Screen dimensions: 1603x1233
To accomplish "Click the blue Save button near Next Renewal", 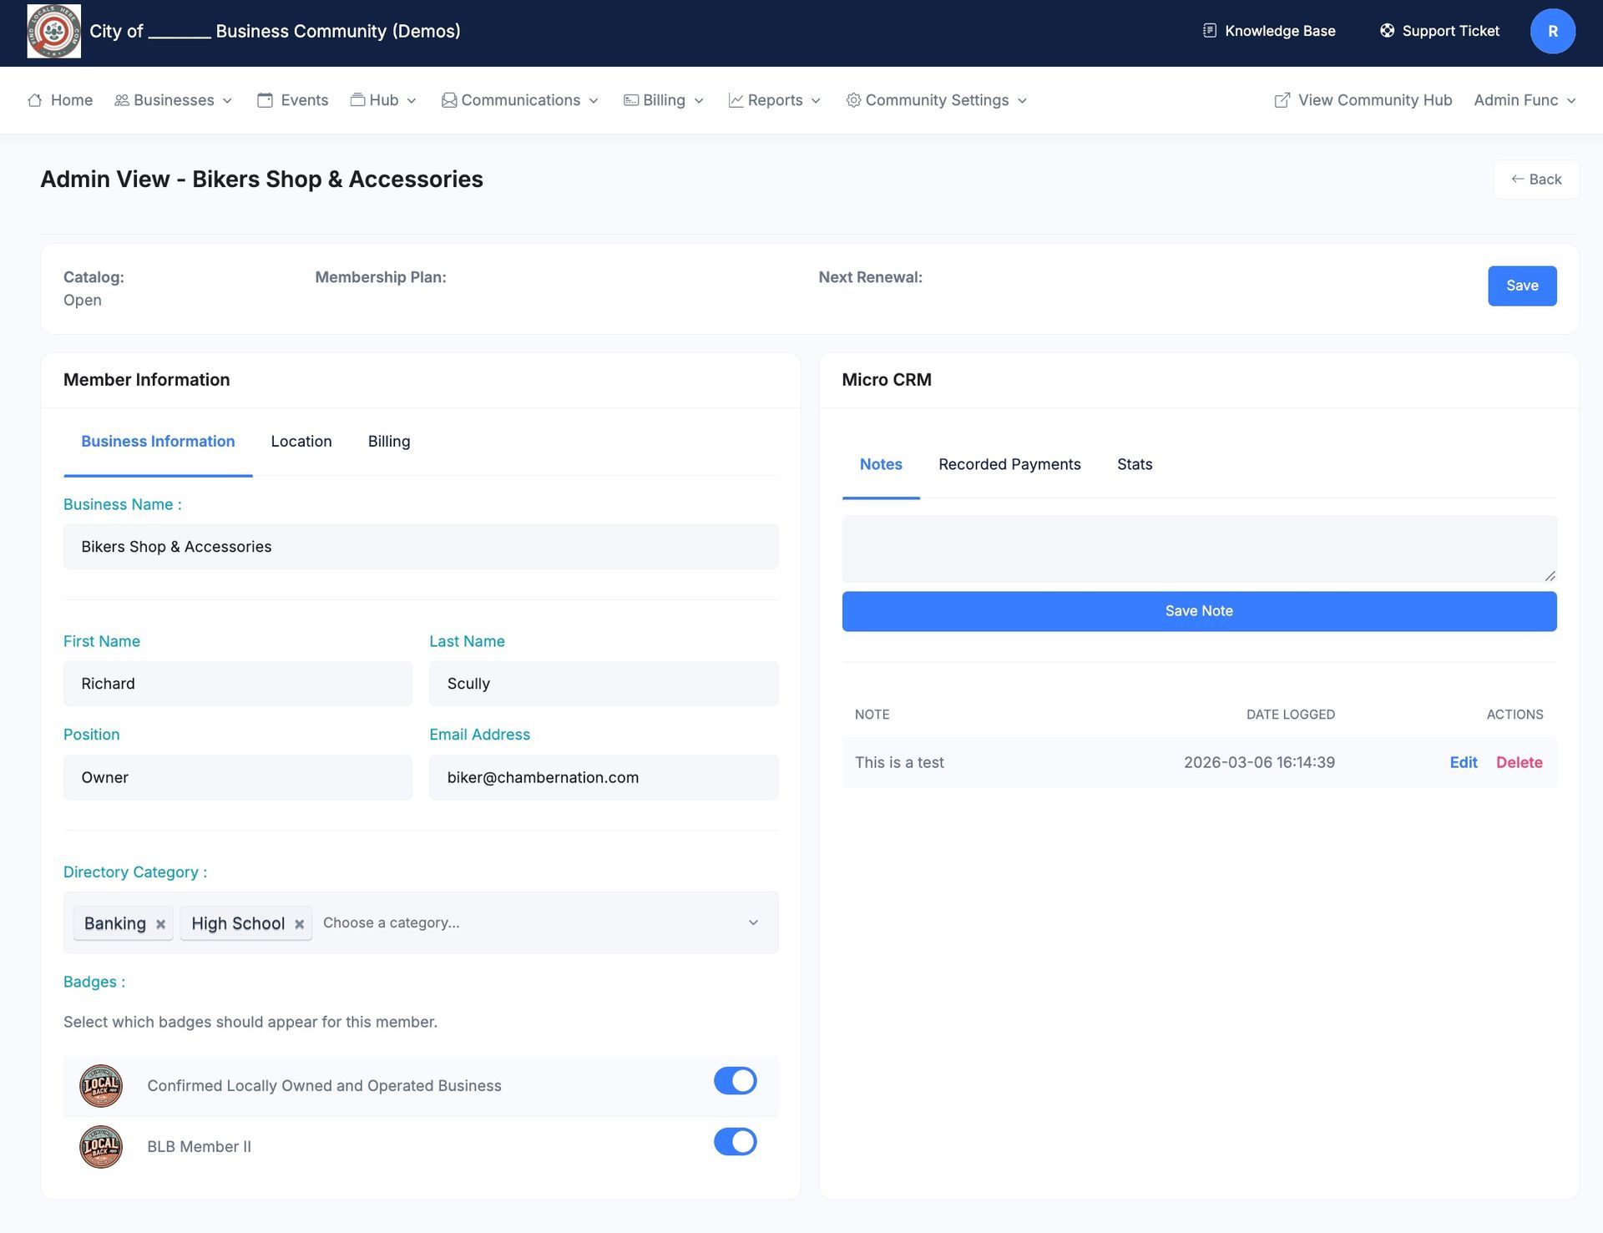I will coord(1521,286).
